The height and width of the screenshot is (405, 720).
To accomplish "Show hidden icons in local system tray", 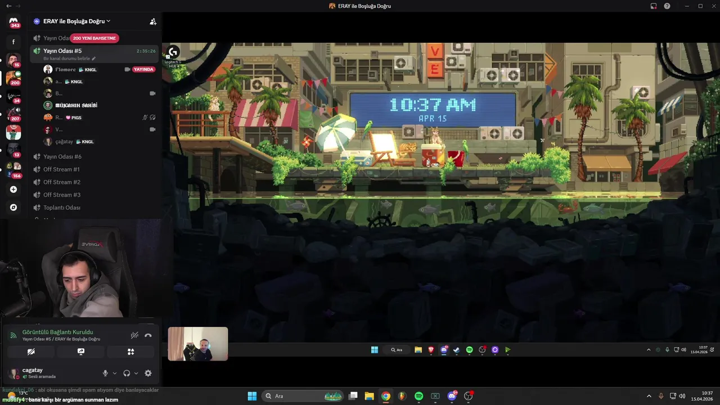I will tap(649, 396).
